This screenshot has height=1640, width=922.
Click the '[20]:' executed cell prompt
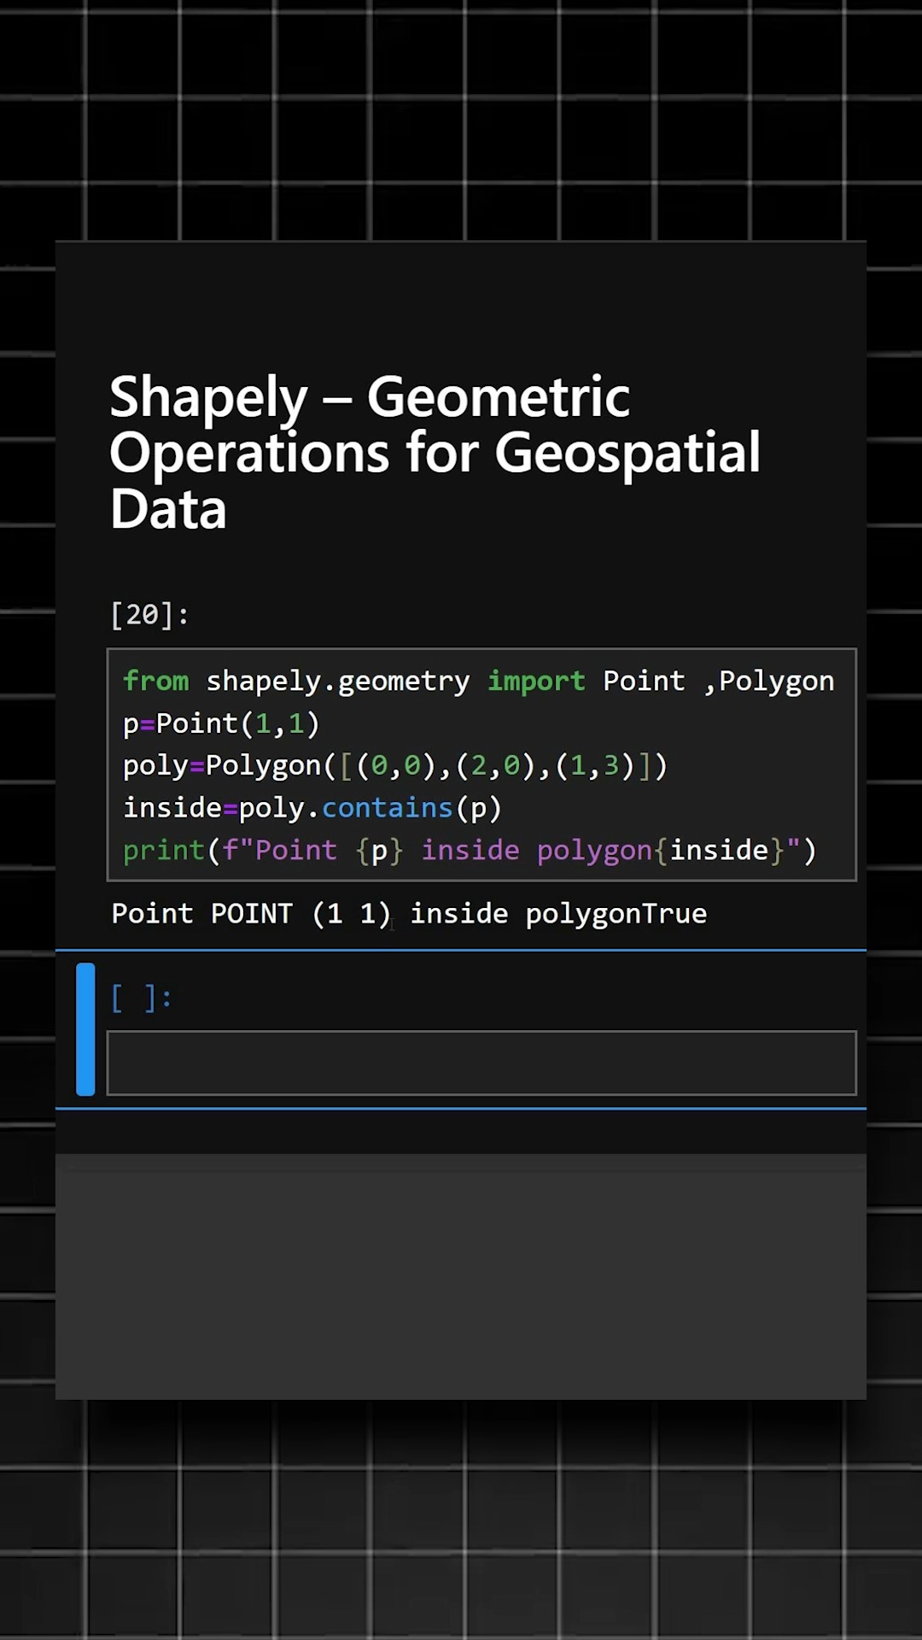point(149,614)
